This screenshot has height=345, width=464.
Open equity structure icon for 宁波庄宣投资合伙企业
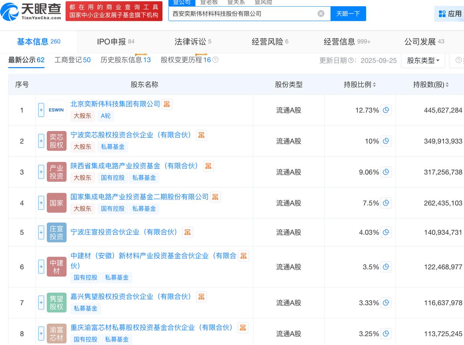coord(187,232)
